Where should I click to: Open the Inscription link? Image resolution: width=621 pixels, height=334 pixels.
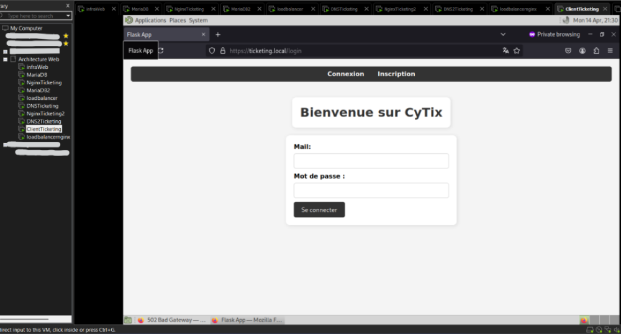coord(396,74)
